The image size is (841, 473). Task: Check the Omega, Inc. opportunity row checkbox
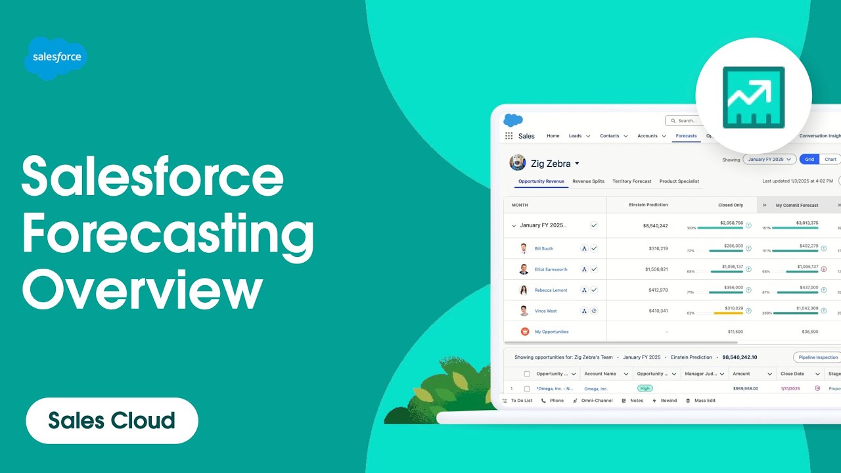click(x=527, y=389)
